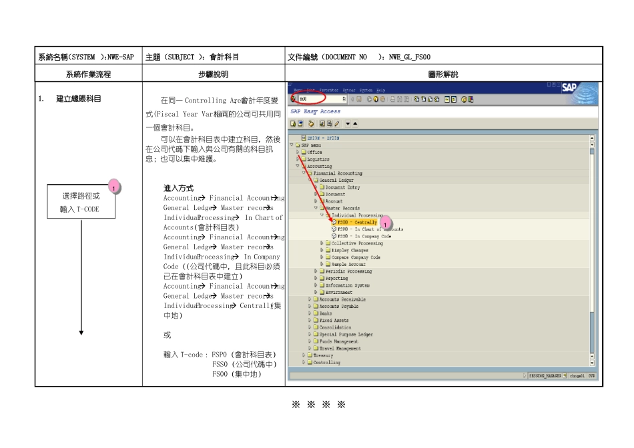This screenshot has height=448, width=634.
Task: Click the tree scrollbar down arrow
Action: [592, 363]
